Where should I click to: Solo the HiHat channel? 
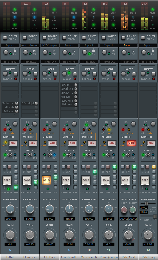tap(7, 180)
